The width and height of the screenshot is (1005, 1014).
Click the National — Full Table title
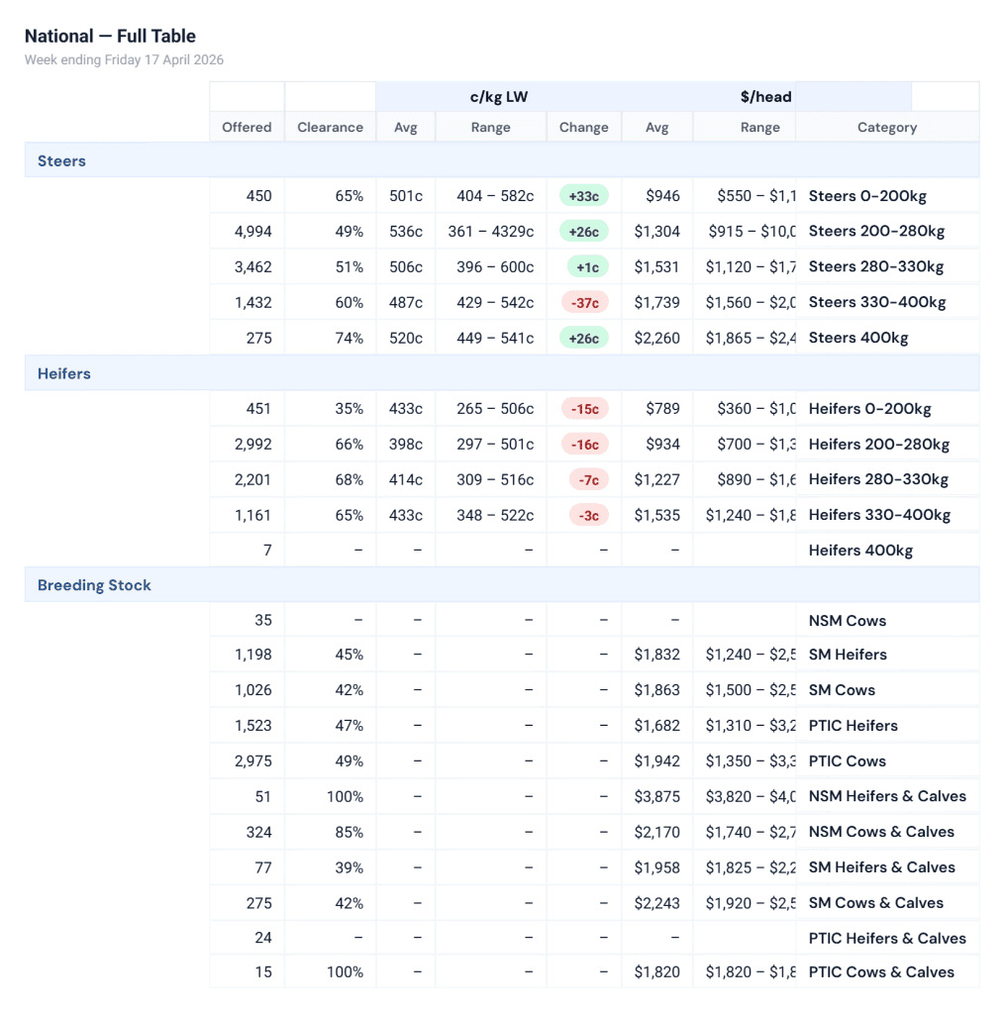110,37
